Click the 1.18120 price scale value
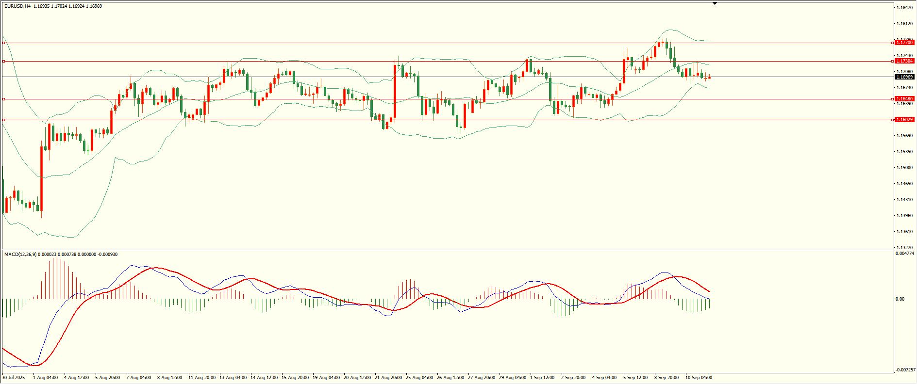 [904, 24]
